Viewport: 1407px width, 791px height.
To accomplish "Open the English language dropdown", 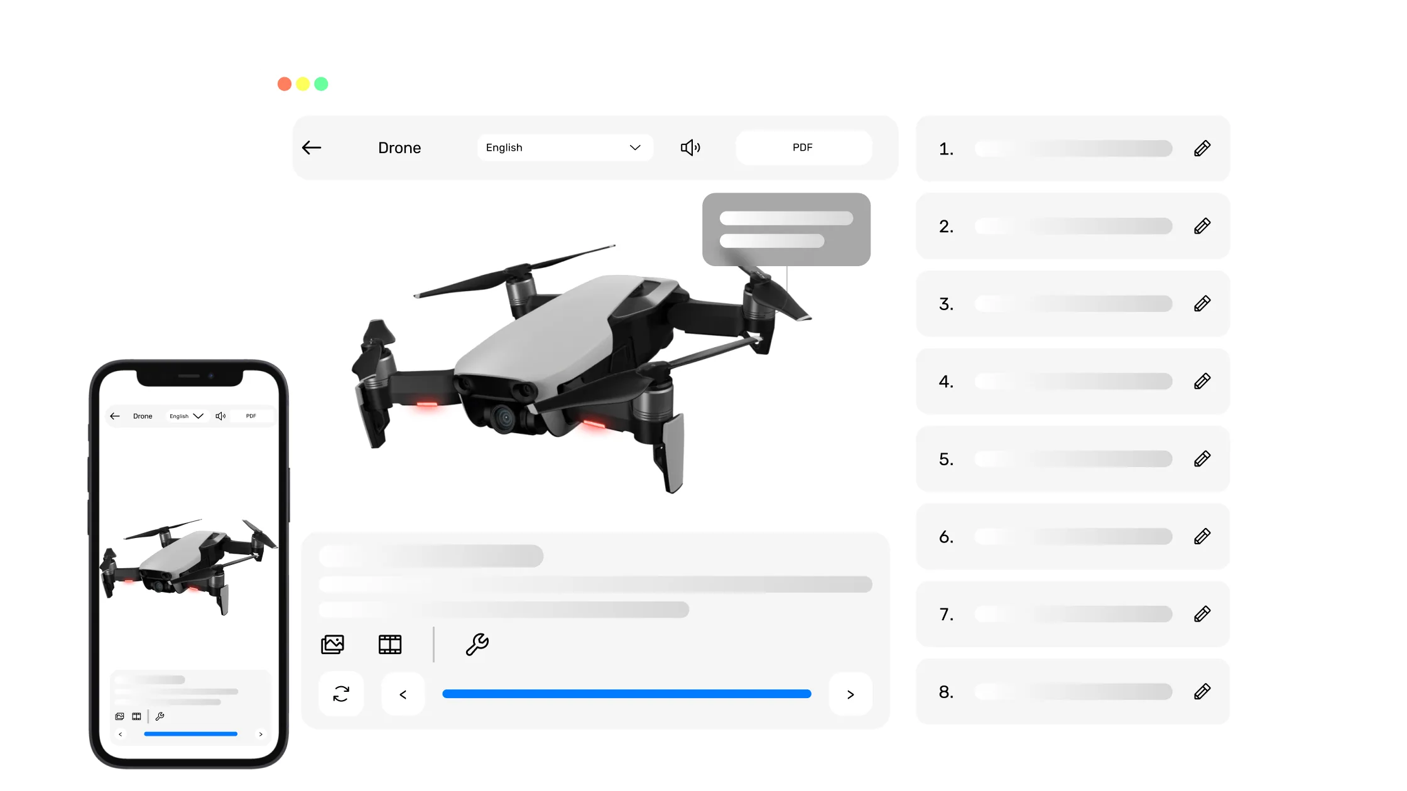I will tap(564, 148).
